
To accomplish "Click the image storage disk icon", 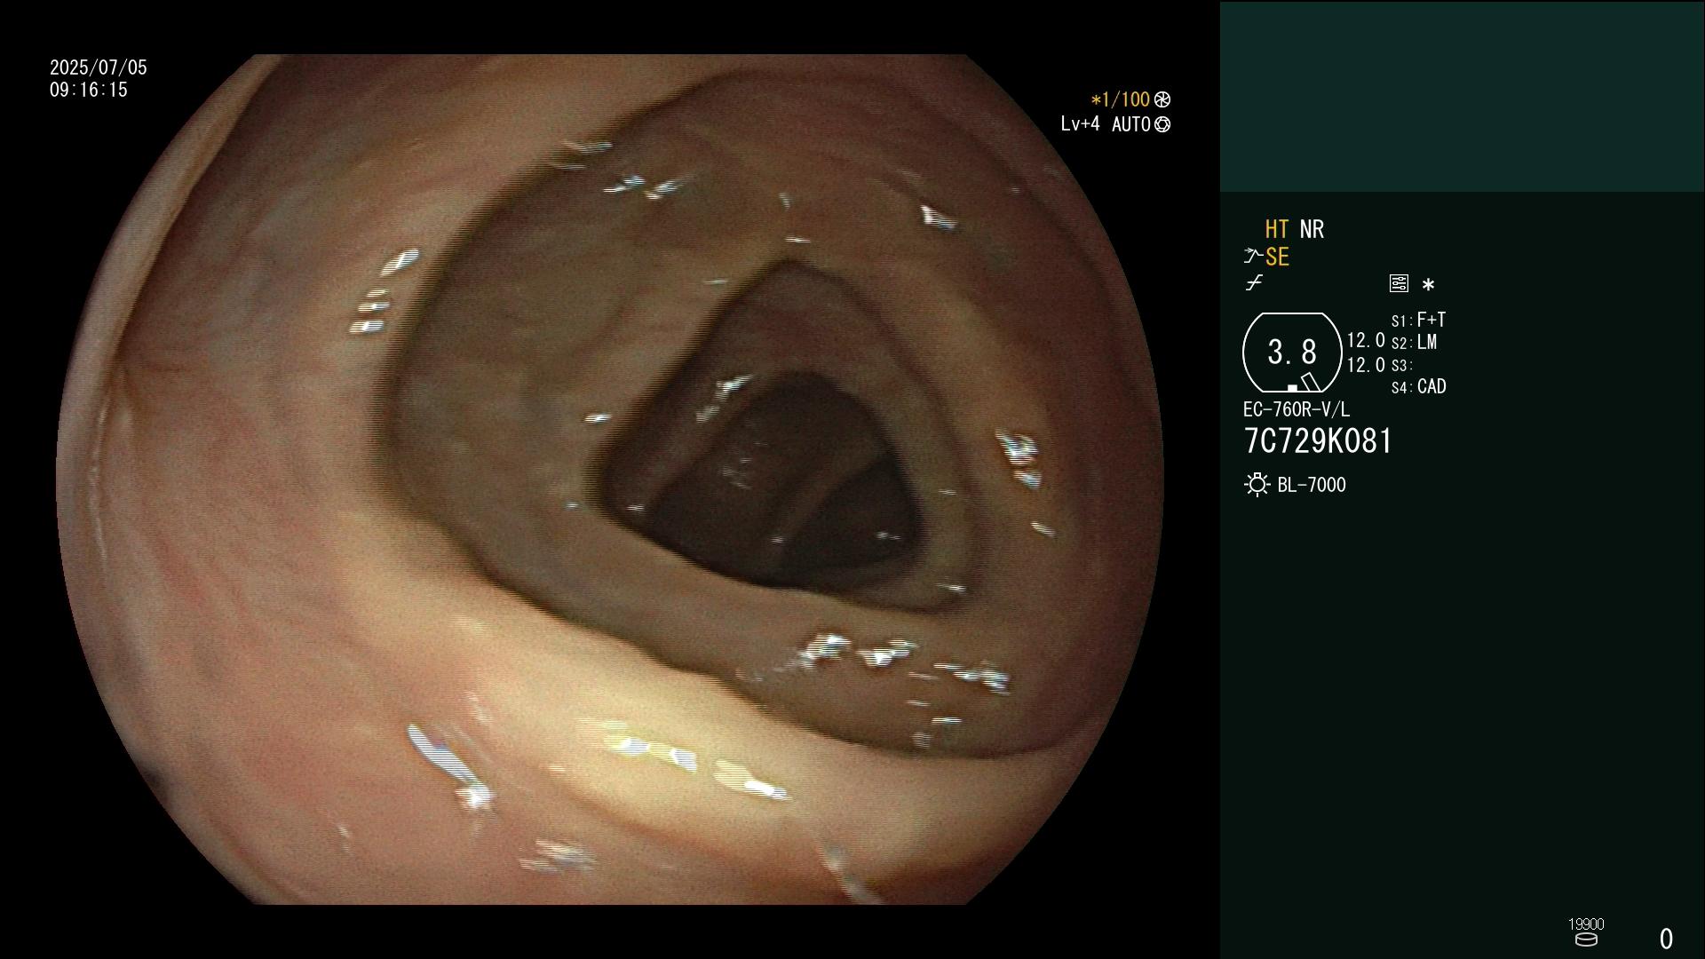I will [x=1586, y=939].
